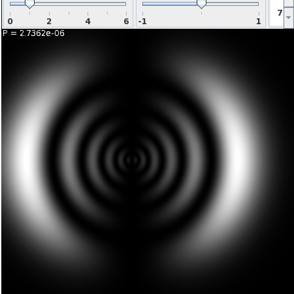The width and height of the screenshot is (294, 294).
Task: Click the tick label 6 on the left slider
Action: tap(126, 21)
